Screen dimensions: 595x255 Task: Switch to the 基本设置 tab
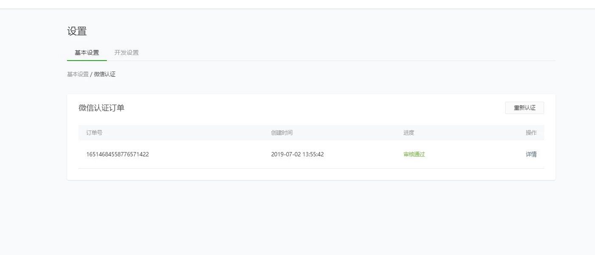[87, 53]
